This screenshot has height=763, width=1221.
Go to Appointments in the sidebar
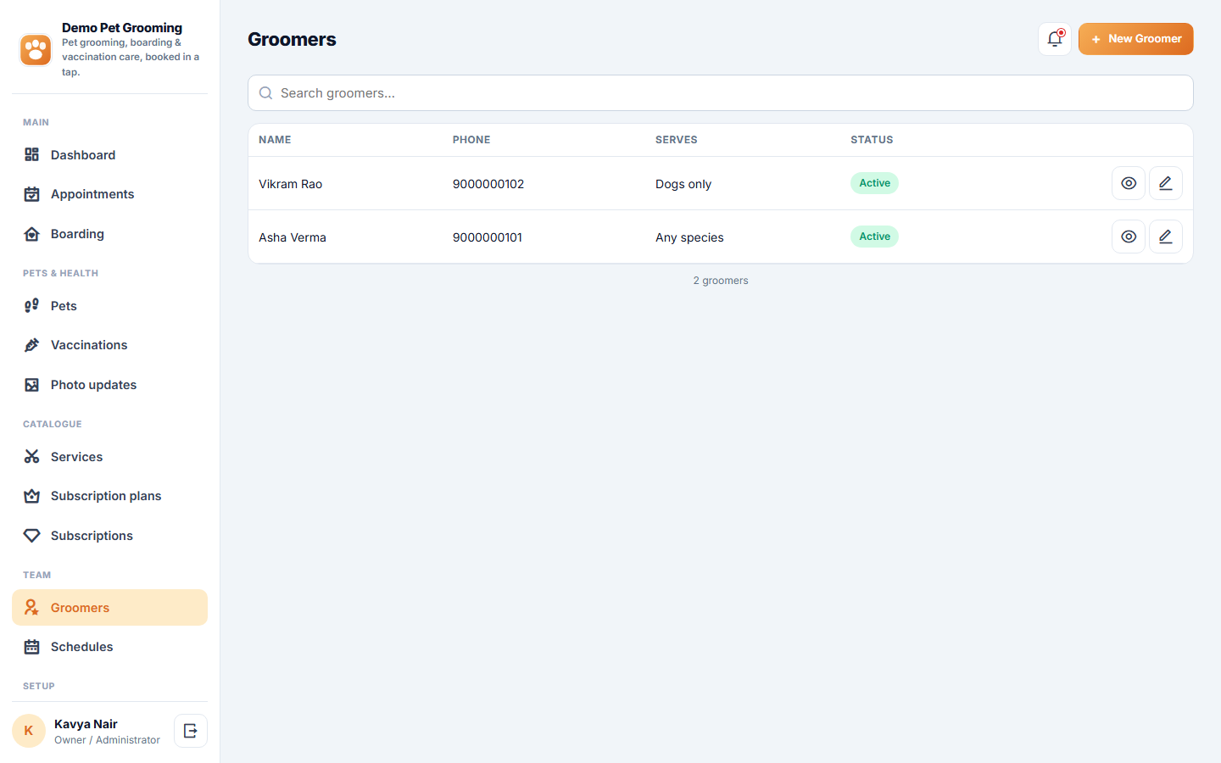point(109,194)
